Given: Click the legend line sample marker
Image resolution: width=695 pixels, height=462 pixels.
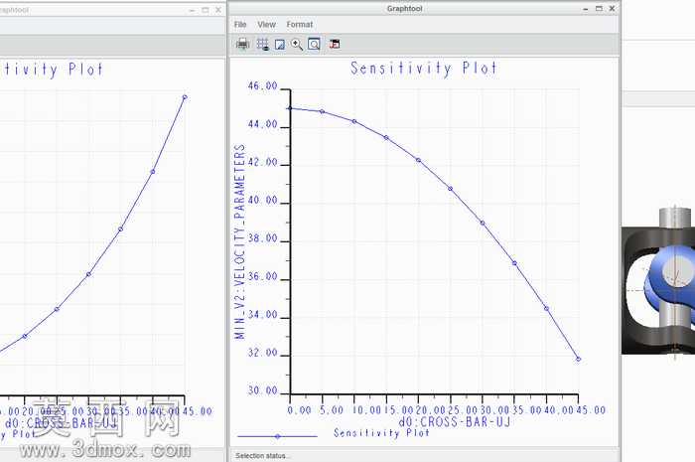Looking at the screenshot, I should pyautogui.click(x=277, y=436).
